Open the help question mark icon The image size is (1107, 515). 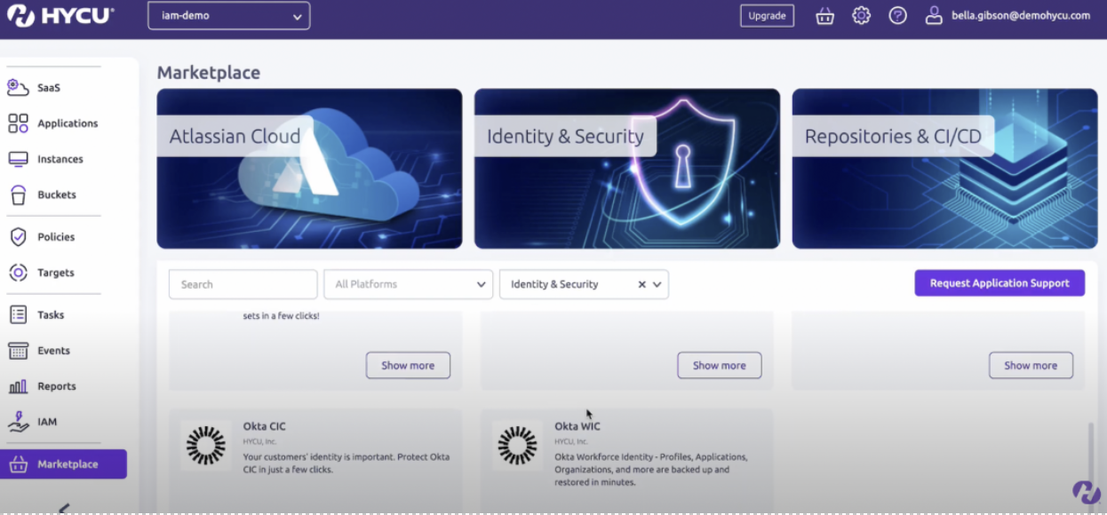point(897,15)
